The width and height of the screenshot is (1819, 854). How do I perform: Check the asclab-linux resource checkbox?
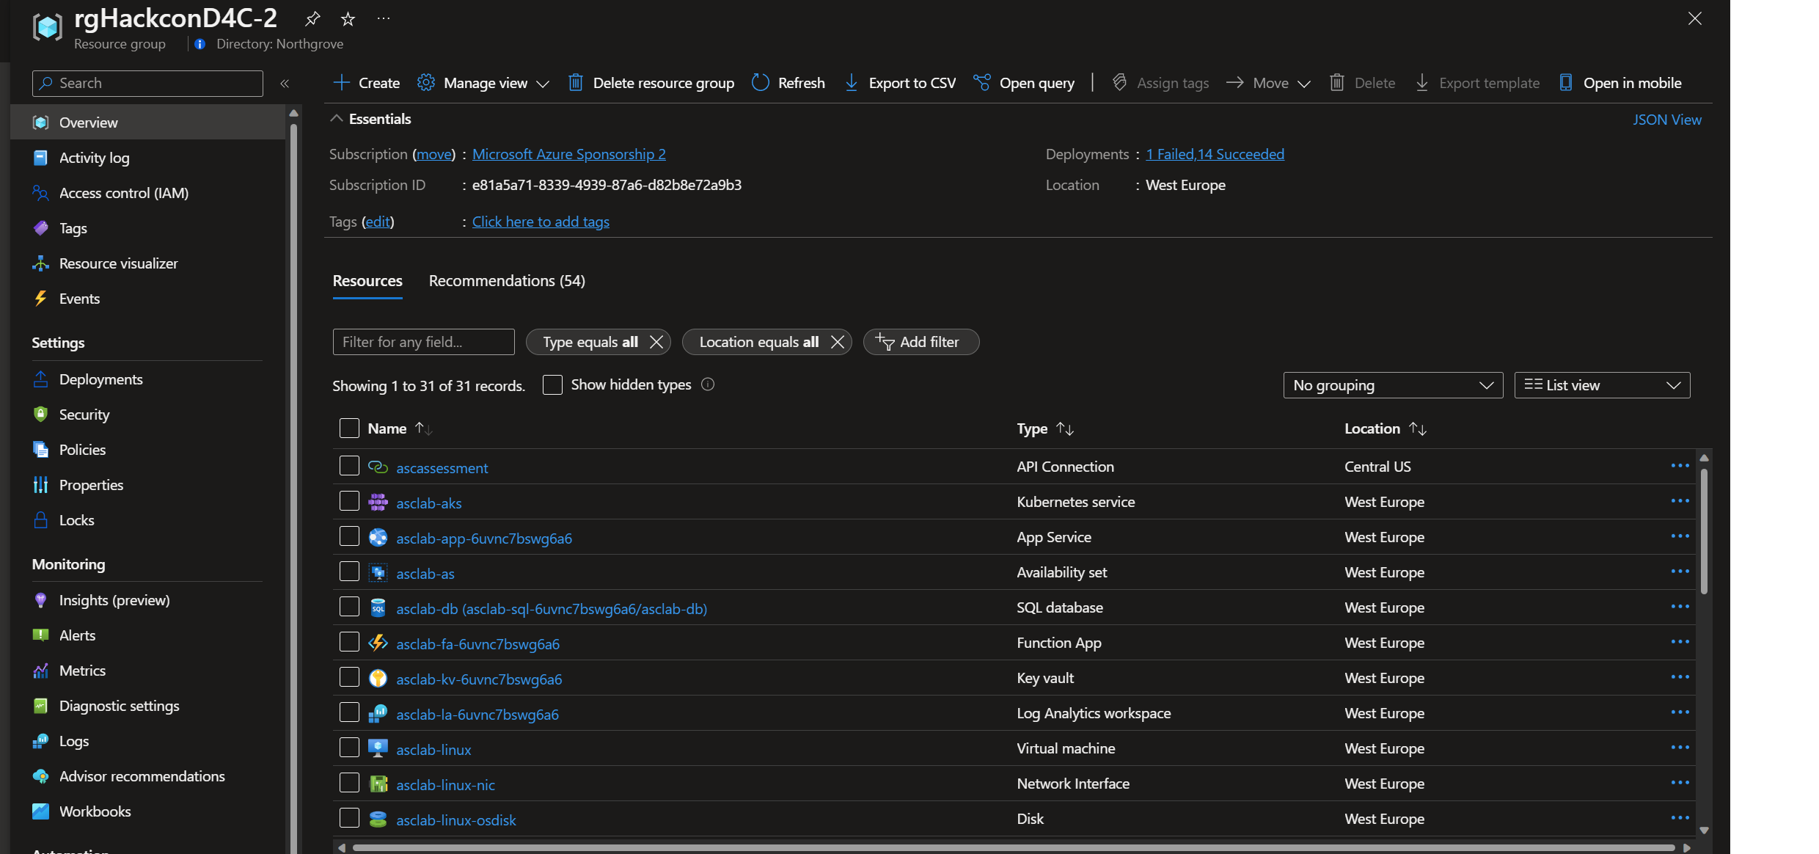click(348, 748)
